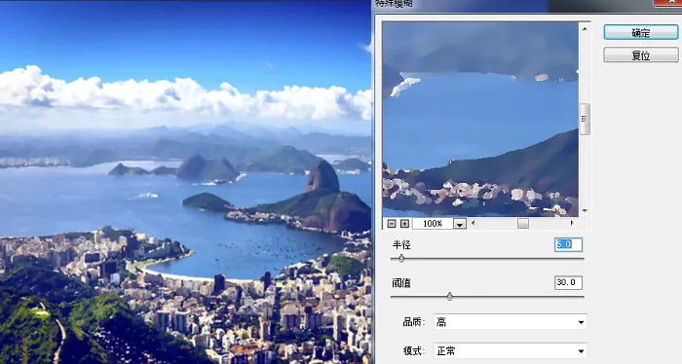Close the 特殊模糊 dialog

(x=668, y=3)
